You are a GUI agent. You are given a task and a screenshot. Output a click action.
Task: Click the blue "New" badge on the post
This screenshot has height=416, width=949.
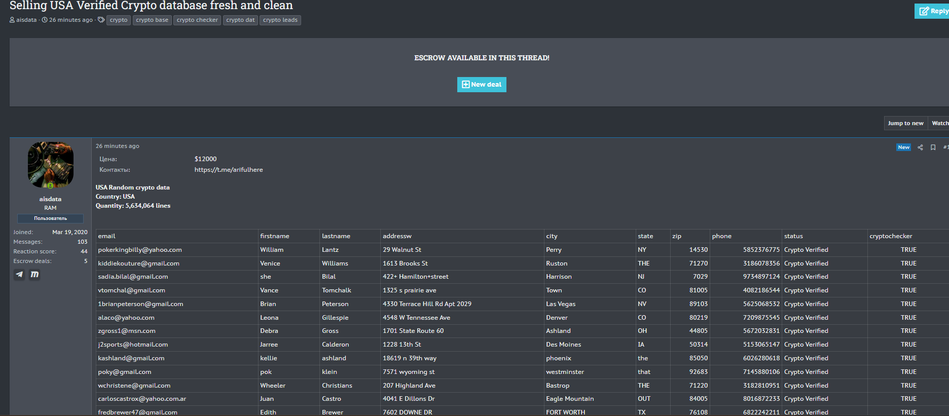click(x=903, y=147)
